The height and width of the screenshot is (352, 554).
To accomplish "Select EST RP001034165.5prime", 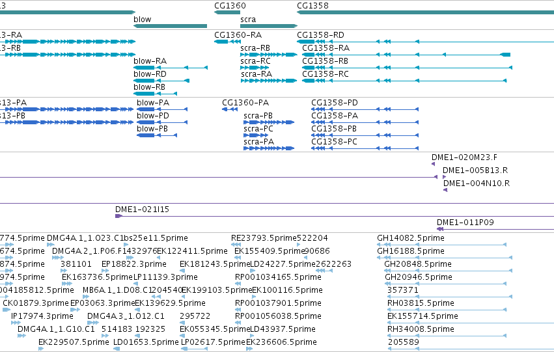I will tap(278, 277).
